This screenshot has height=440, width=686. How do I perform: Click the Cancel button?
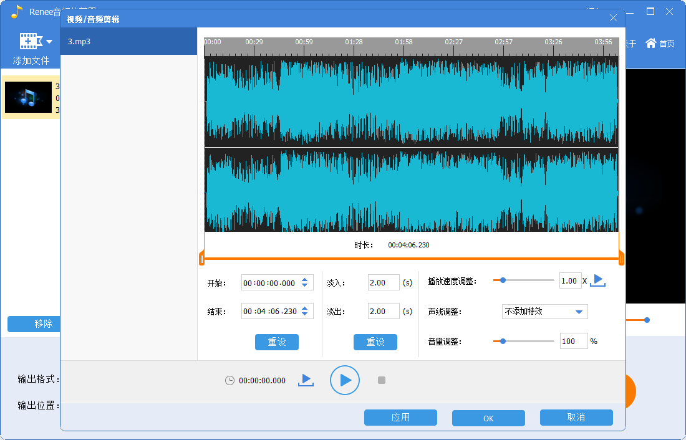click(x=576, y=418)
